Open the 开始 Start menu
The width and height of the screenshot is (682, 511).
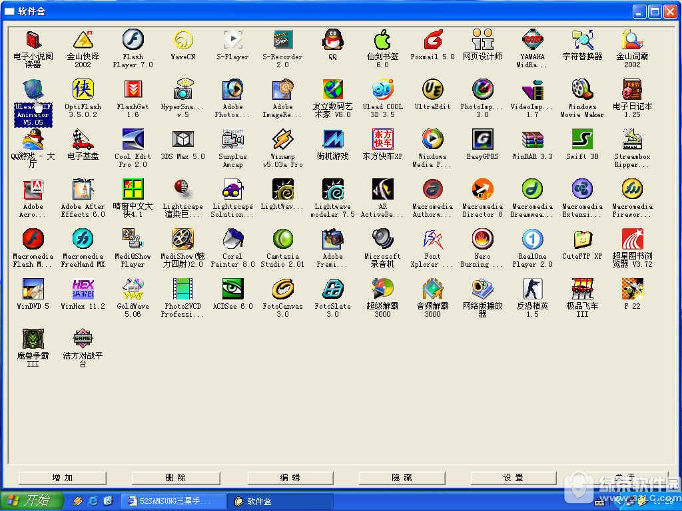click(x=31, y=501)
